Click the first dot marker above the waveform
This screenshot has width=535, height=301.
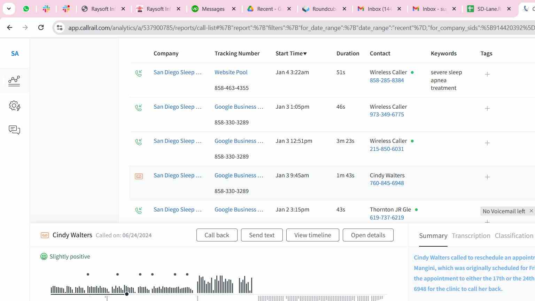point(88,275)
